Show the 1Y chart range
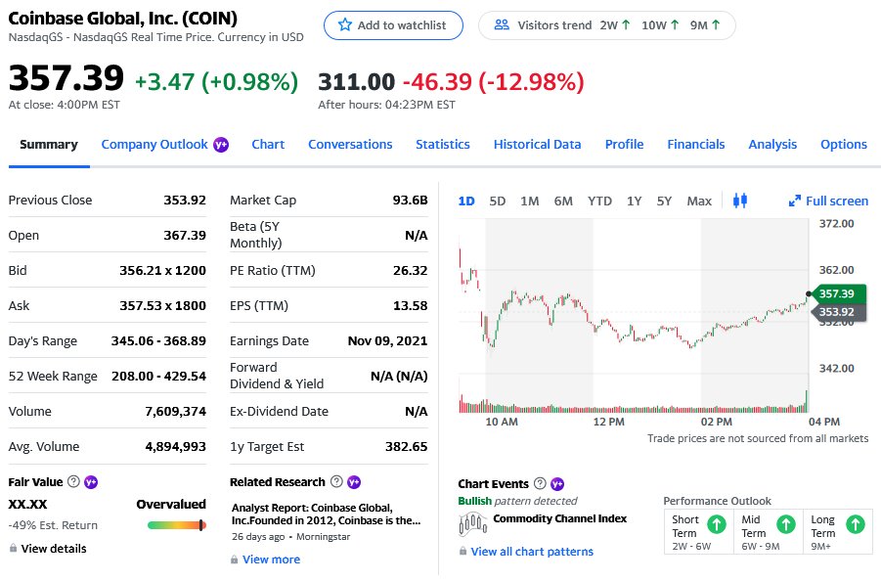 click(x=635, y=201)
